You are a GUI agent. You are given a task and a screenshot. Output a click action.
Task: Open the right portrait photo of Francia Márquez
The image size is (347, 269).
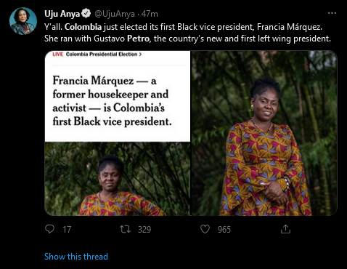(264, 133)
